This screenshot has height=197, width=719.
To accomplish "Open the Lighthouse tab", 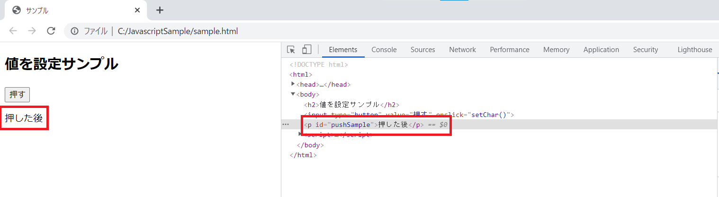I will click(695, 50).
